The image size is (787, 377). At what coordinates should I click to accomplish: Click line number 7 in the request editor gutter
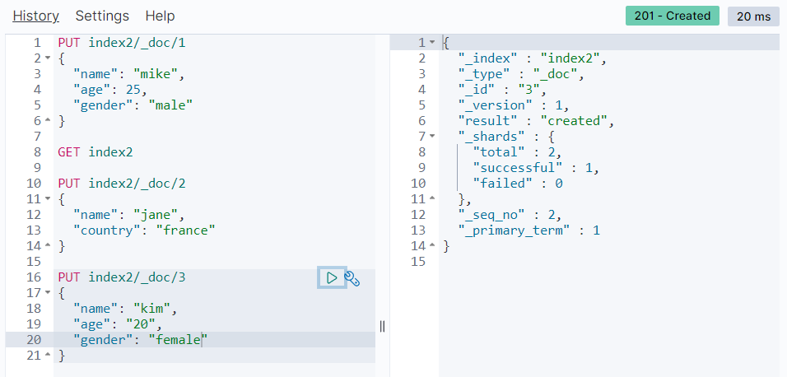click(x=37, y=137)
